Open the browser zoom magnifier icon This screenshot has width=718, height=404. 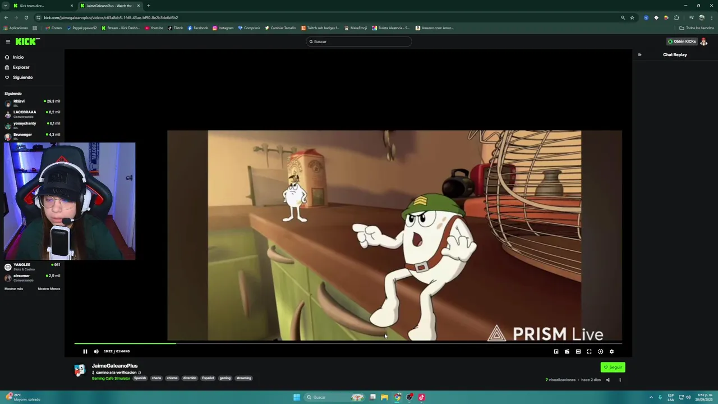point(623,17)
